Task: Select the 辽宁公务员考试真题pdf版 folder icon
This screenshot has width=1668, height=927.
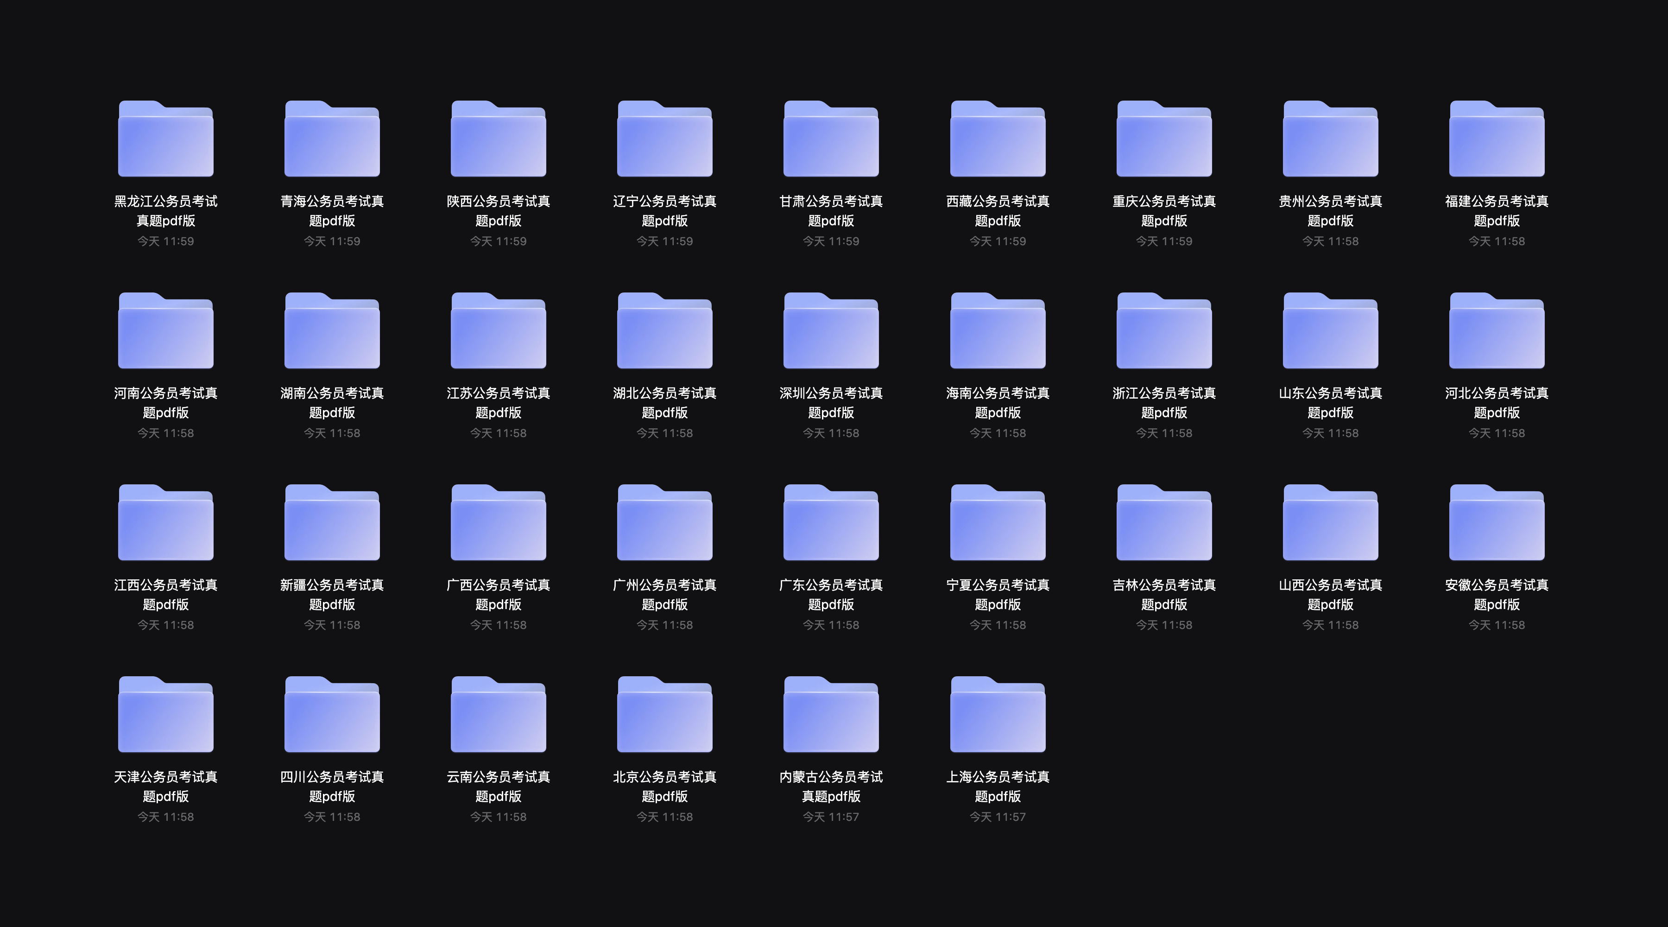Action: point(665,139)
